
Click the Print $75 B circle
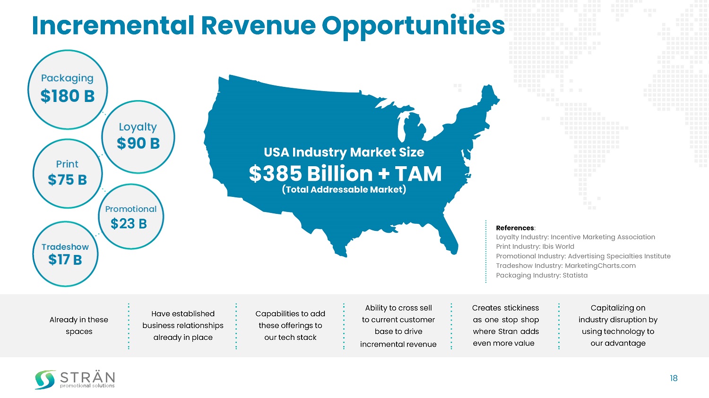67,173
